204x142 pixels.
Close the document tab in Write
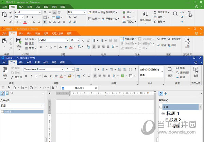coord(96,88)
